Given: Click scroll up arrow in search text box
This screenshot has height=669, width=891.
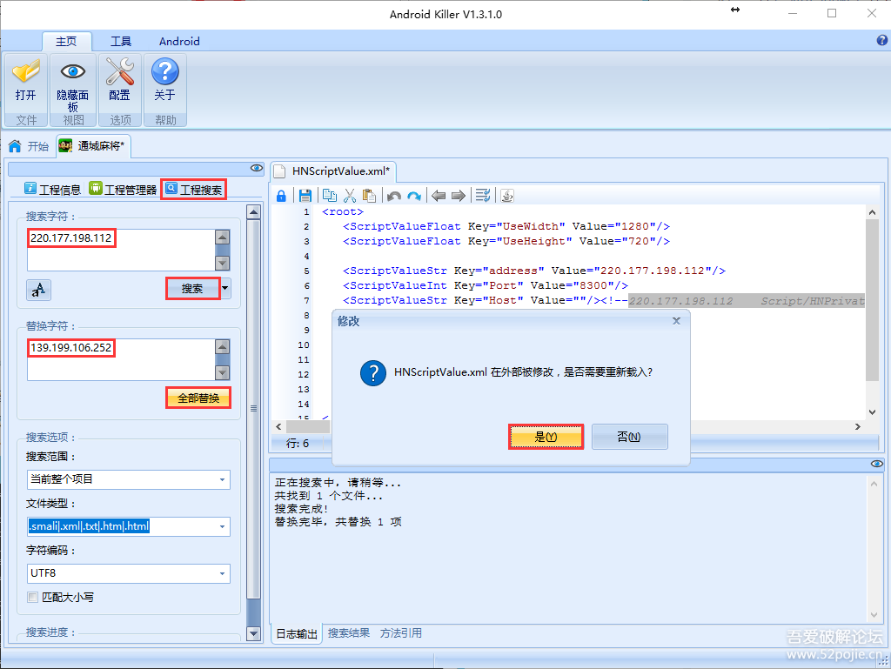Looking at the screenshot, I should [223, 237].
